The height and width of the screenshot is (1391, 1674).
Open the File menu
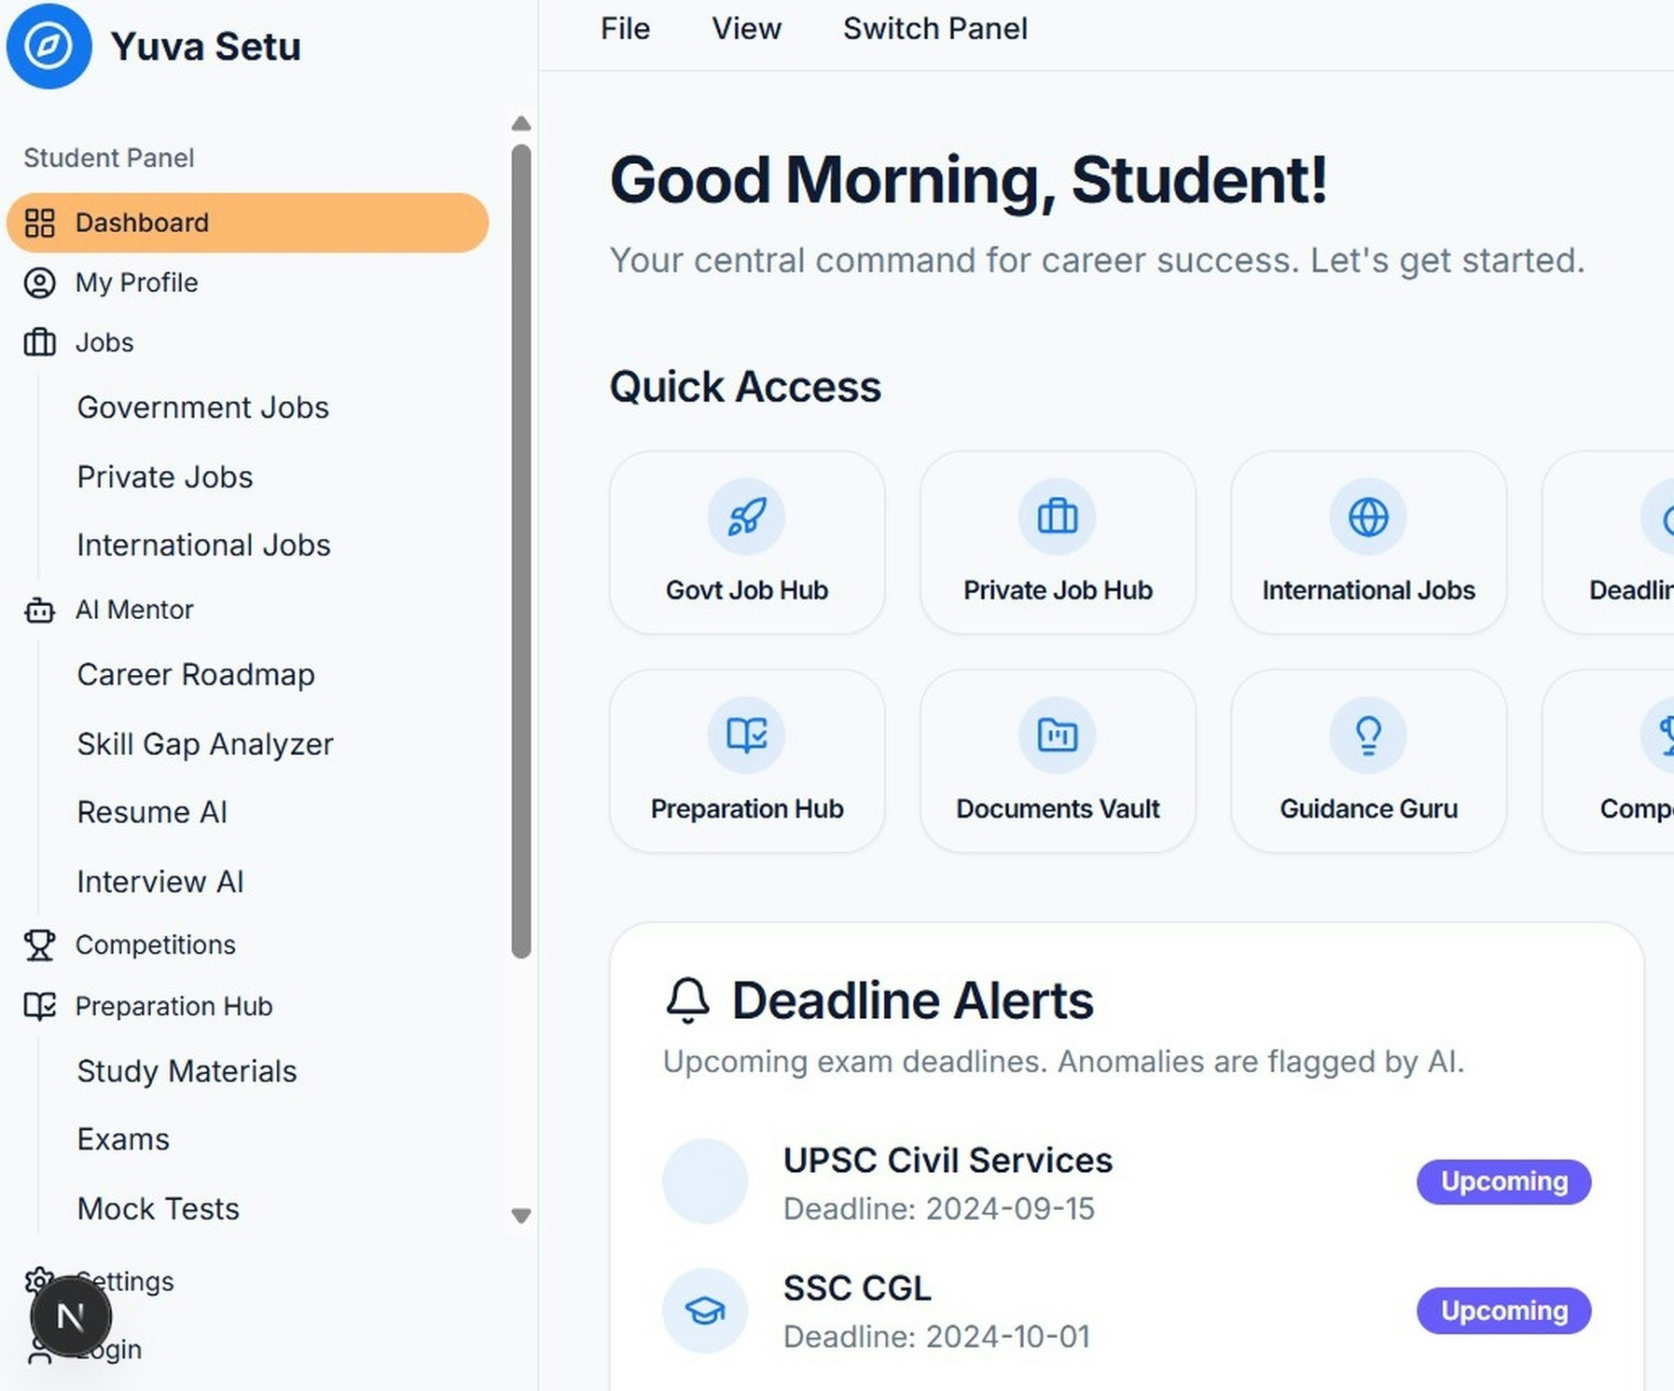click(624, 28)
